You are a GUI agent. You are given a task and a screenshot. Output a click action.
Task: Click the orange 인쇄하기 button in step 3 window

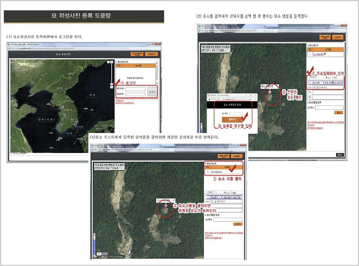(237, 156)
